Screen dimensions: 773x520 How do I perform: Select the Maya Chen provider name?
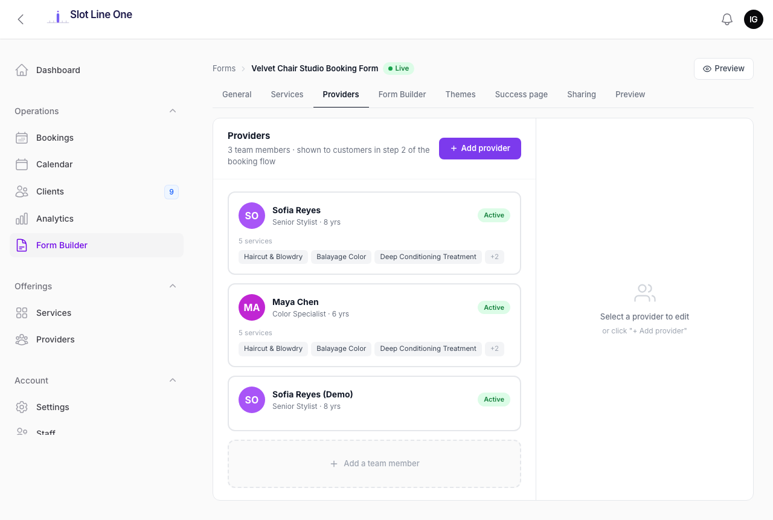pyautogui.click(x=295, y=302)
